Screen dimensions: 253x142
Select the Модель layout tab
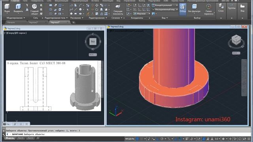[10, 138]
